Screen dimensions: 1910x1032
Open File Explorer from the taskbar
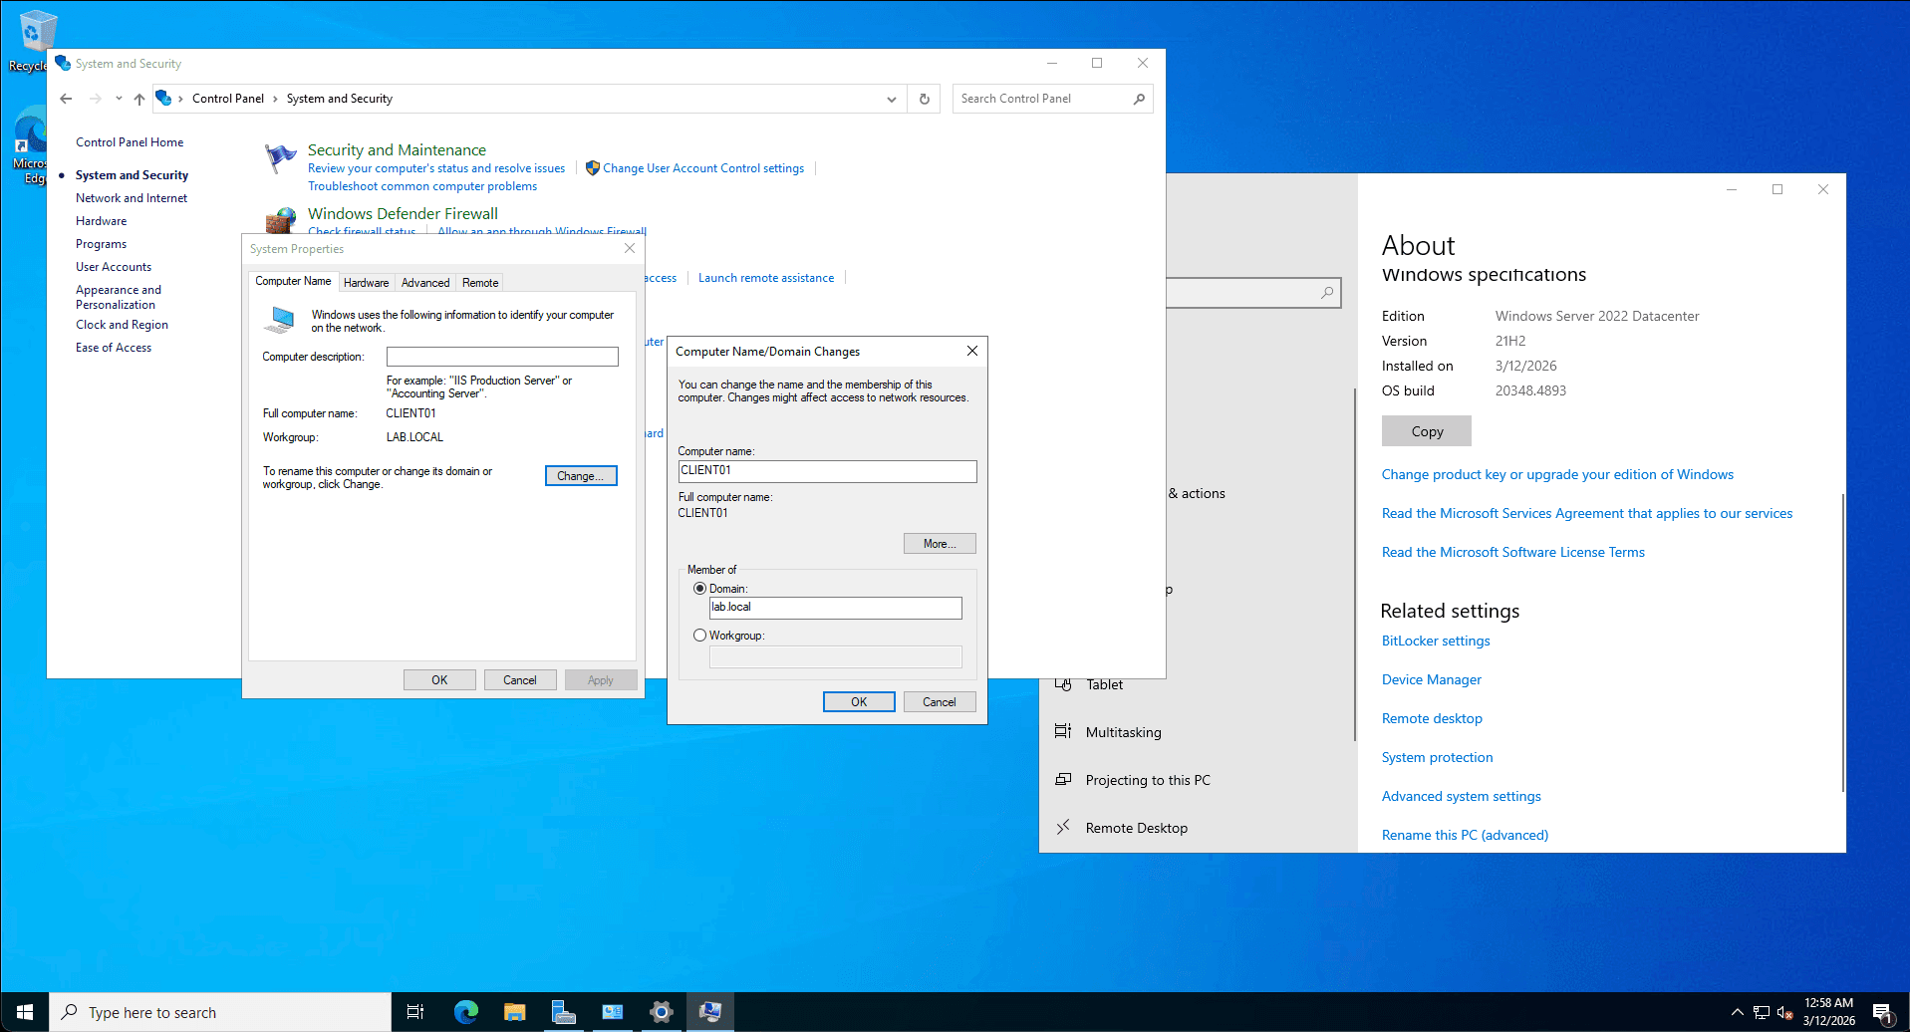click(514, 1012)
